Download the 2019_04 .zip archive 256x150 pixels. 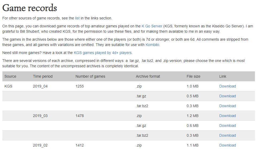point(227,86)
